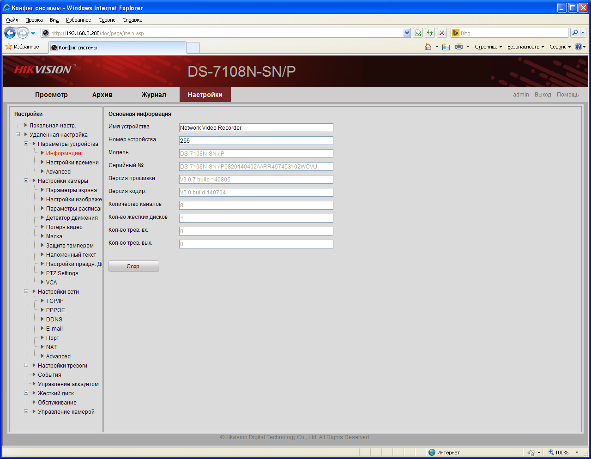This screenshot has height=459, width=591.
Task: Click the admin user link
Action: 521,95
